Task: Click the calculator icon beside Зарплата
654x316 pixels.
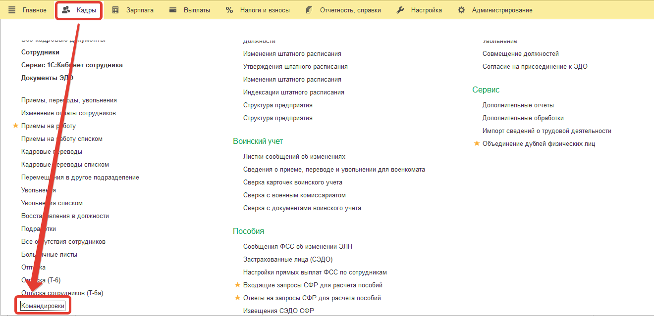Action: (x=115, y=10)
